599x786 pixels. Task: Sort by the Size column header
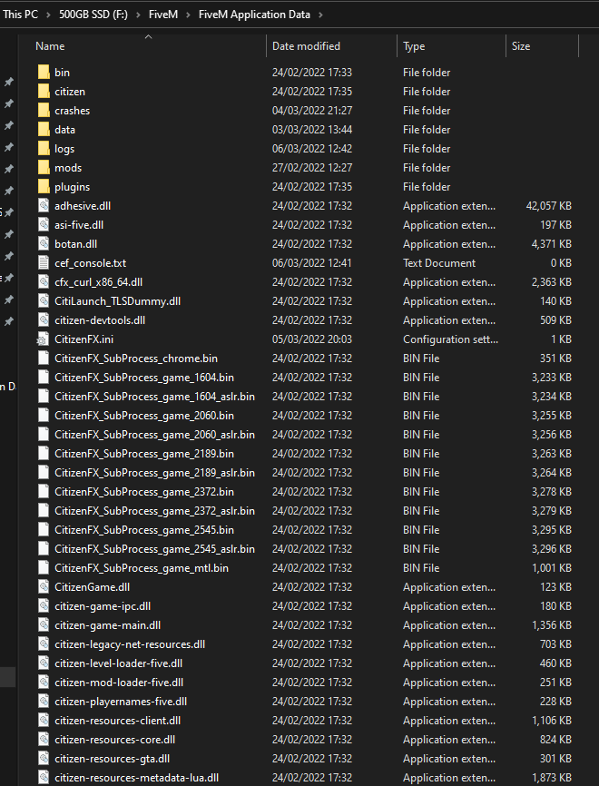(x=521, y=46)
